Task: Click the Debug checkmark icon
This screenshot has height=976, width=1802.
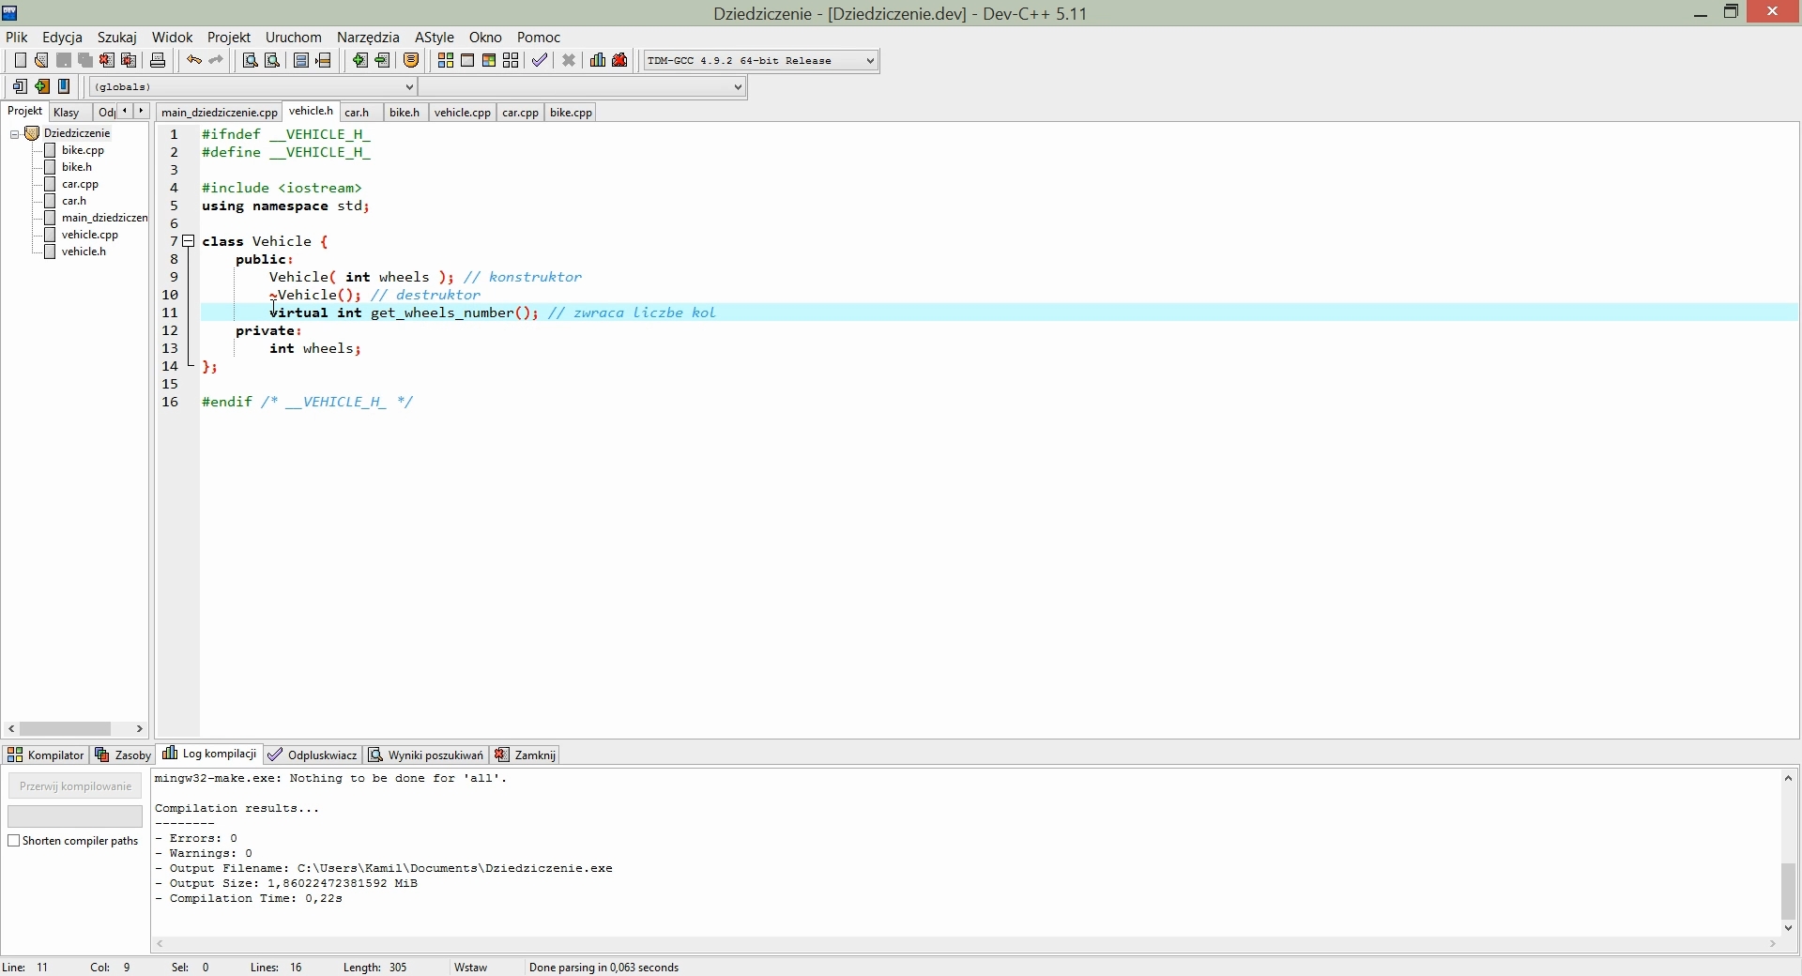Action: tap(540, 61)
